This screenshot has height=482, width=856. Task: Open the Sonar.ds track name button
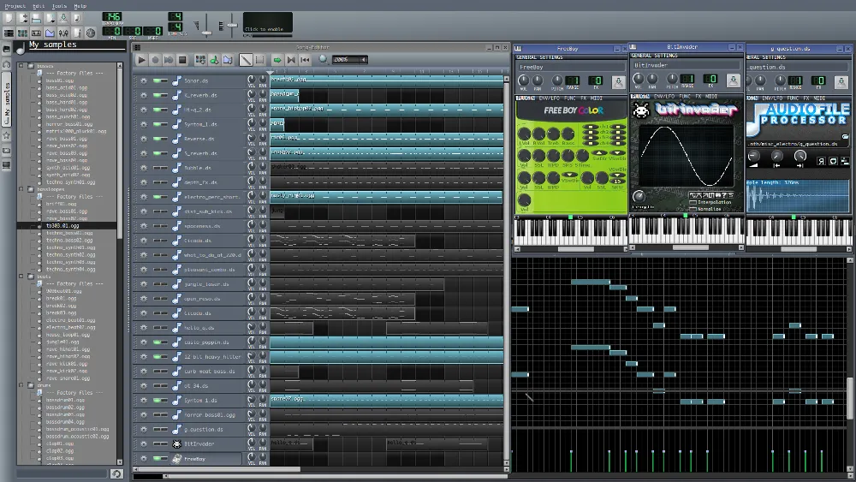[207, 80]
